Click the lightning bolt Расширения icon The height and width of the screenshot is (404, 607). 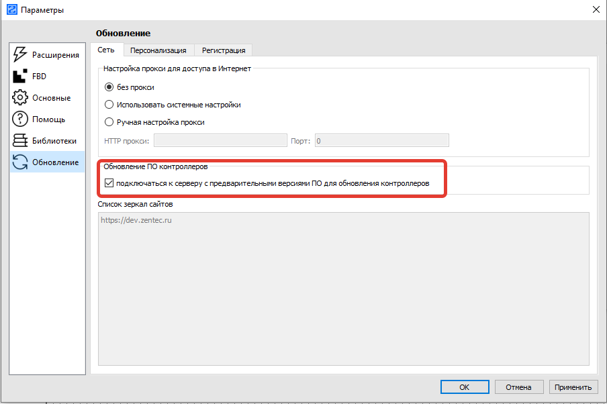pyautogui.click(x=20, y=55)
